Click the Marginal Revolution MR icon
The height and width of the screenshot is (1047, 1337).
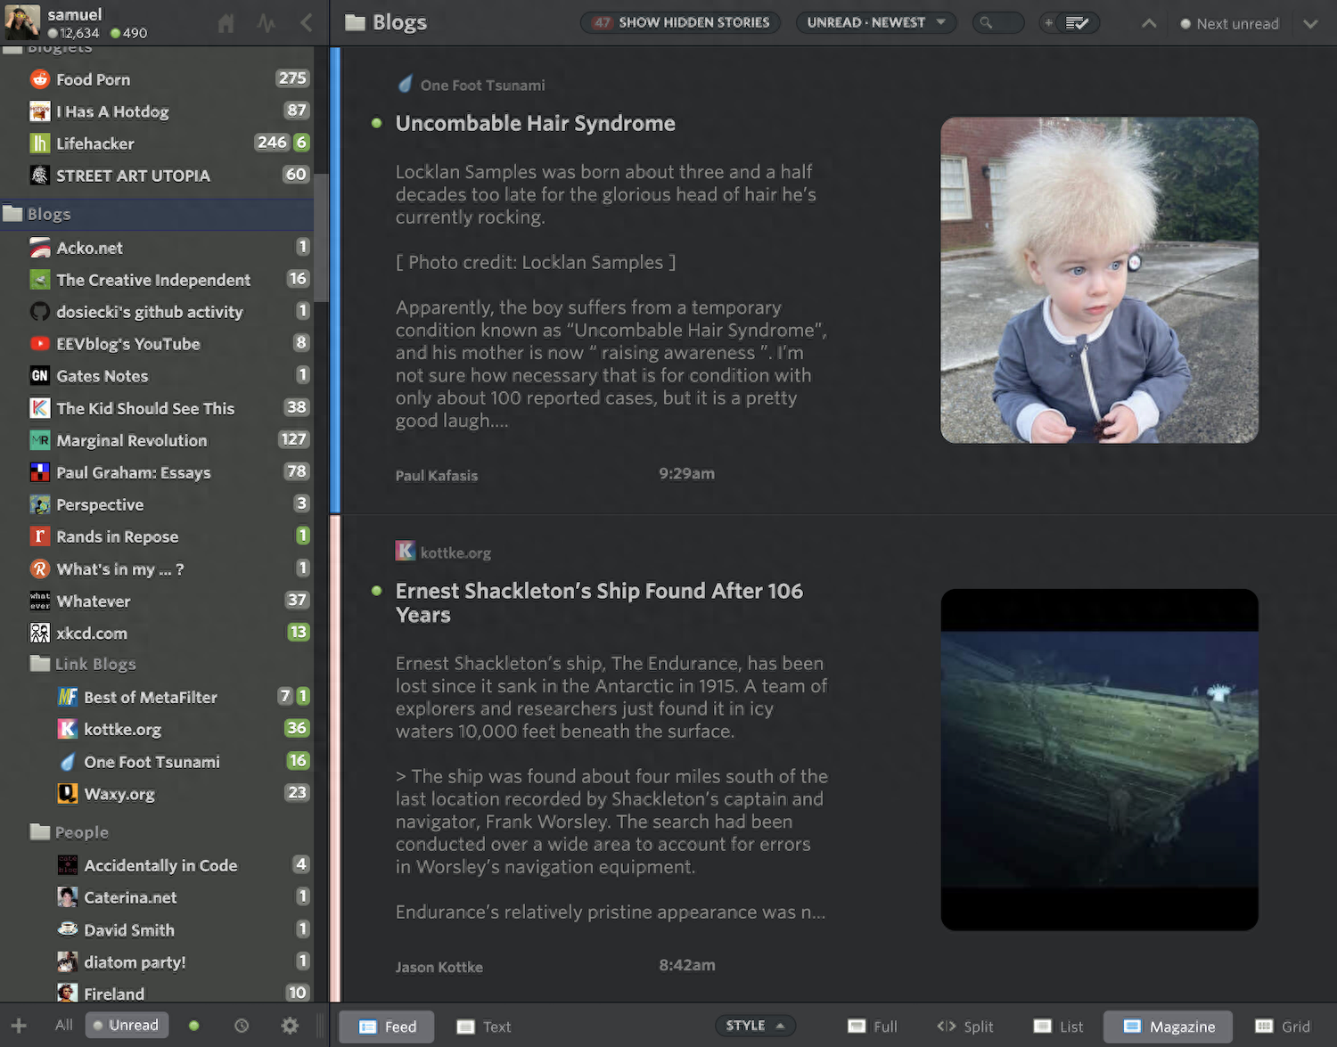click(x=40, y=440)
